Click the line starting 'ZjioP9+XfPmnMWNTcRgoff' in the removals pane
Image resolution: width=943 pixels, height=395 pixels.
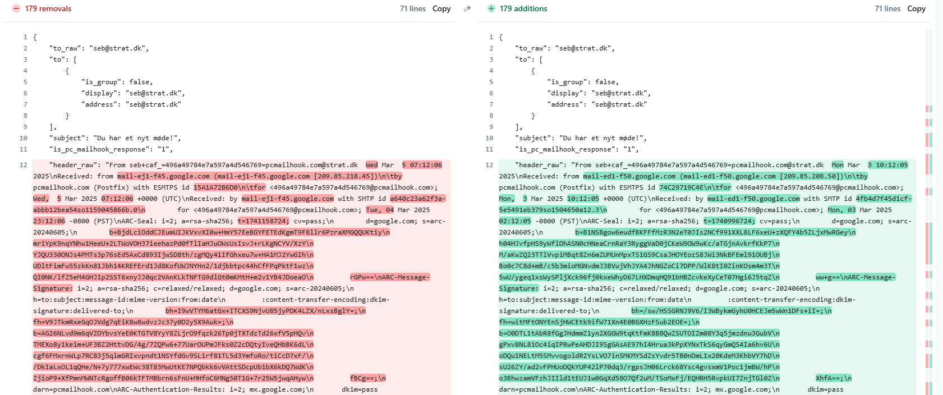point(173,378)
